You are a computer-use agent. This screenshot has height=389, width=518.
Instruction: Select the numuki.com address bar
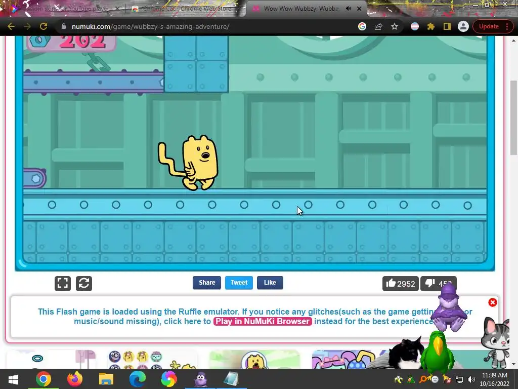tap(211, 26)
